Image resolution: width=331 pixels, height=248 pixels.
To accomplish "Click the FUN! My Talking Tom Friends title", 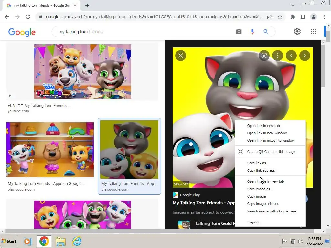I will 39,106.
